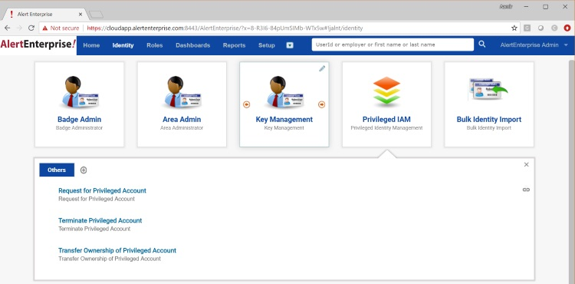Open the AlertEnterprise Admin user dropdown
575x284 pixels.
534,45
